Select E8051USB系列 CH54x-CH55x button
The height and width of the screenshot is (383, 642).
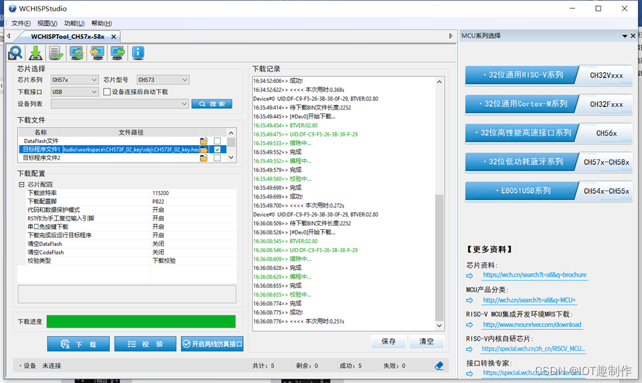[x=549, y=191]
